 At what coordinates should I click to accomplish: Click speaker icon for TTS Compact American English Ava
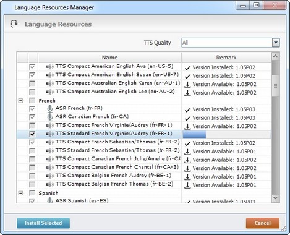49,67
